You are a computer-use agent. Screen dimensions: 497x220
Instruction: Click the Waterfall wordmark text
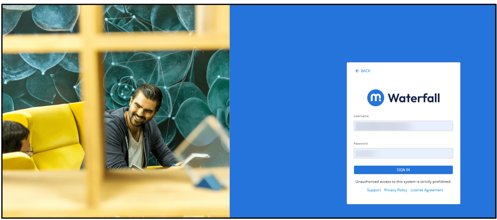click(414, 98)
